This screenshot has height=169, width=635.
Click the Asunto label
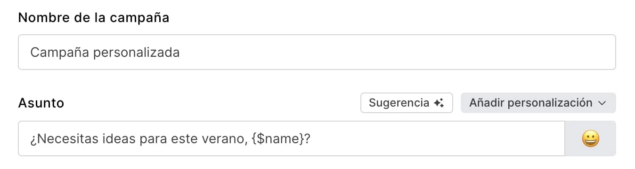(x=41, y=103)
